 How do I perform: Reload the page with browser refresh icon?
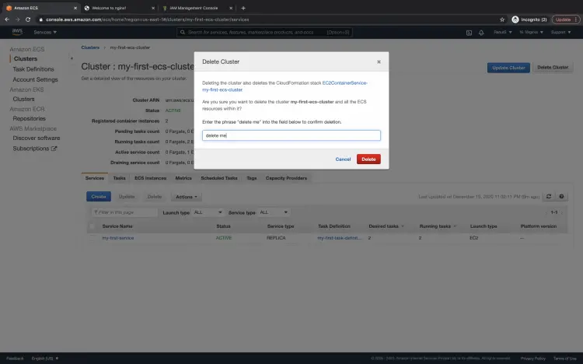point(28,19)
